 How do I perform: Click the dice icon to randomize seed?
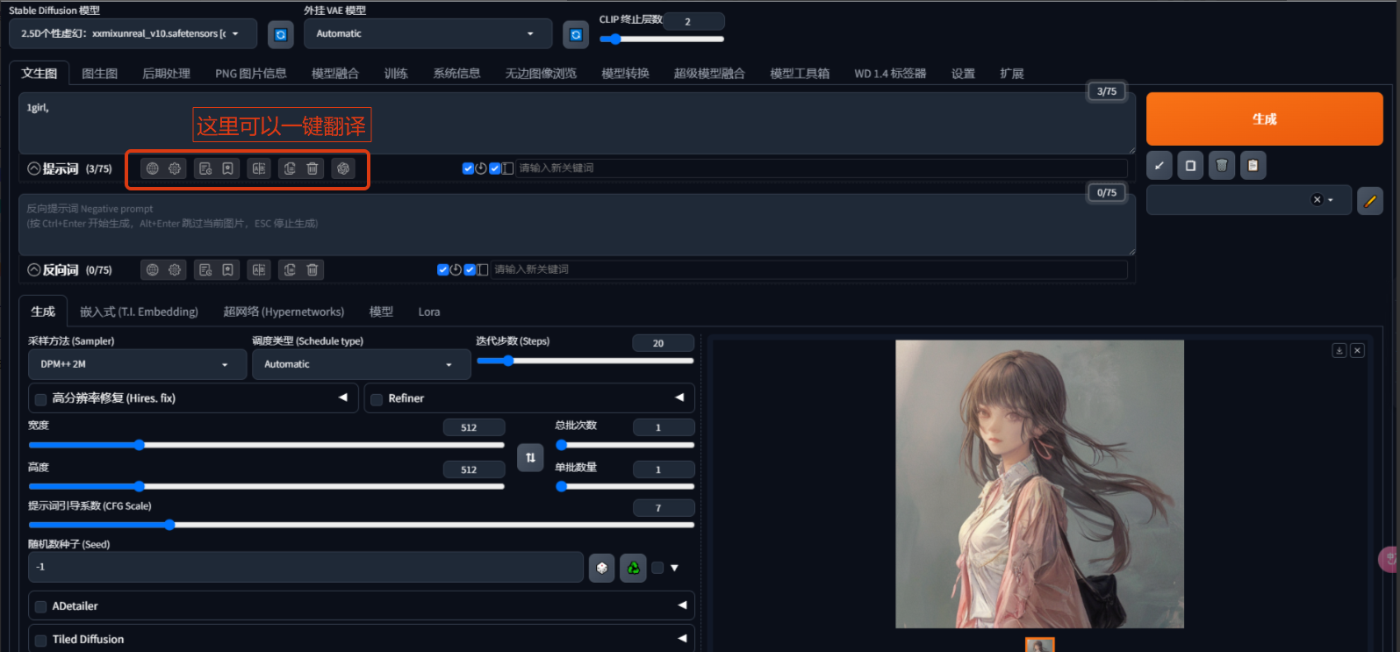(601, 568)
